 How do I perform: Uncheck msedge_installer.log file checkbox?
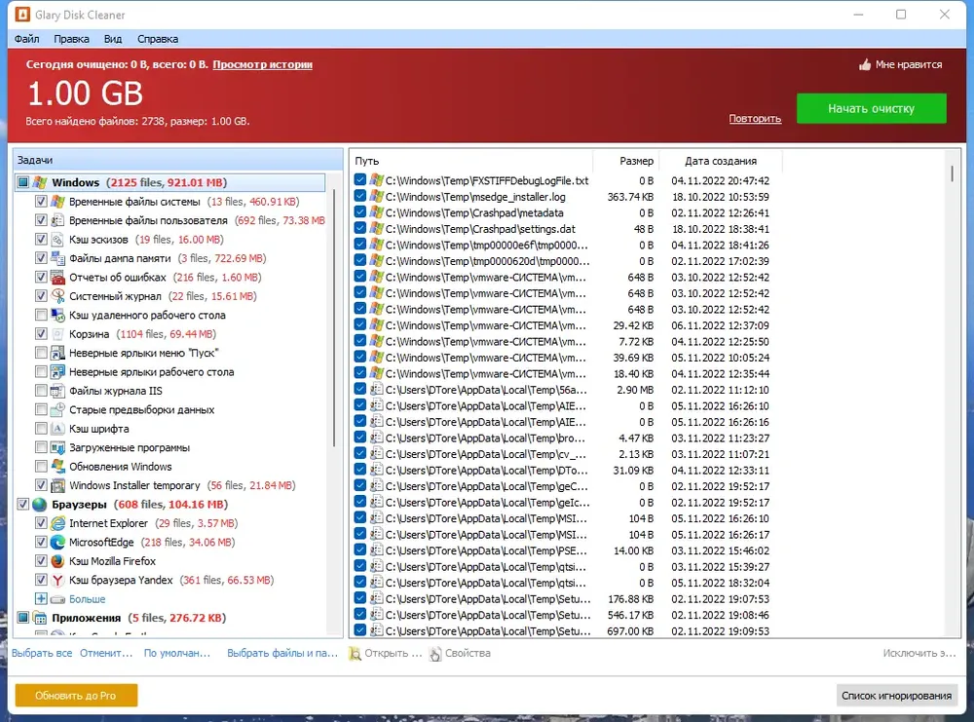pos(360,197)
